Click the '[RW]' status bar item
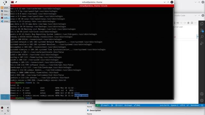 pyautogui.click(x=137, y=105)
